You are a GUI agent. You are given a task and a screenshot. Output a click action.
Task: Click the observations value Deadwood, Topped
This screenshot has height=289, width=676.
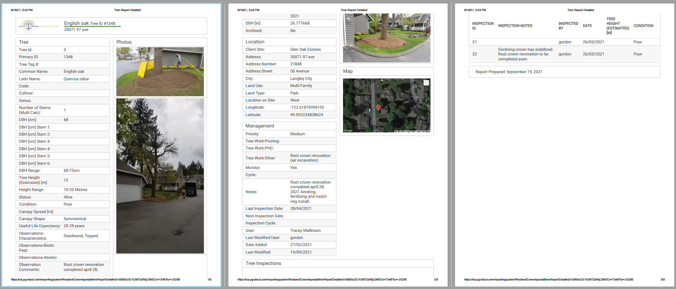point(81,236)
